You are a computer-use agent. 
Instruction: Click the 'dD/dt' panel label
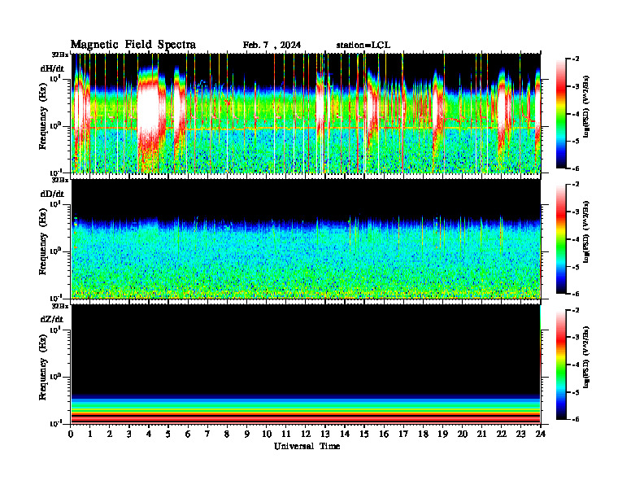point(52,194)
